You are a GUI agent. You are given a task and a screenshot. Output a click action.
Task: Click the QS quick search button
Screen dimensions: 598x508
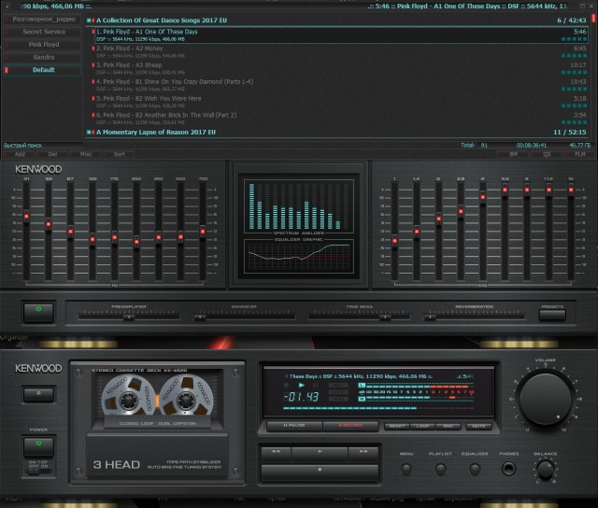(547, 154)
